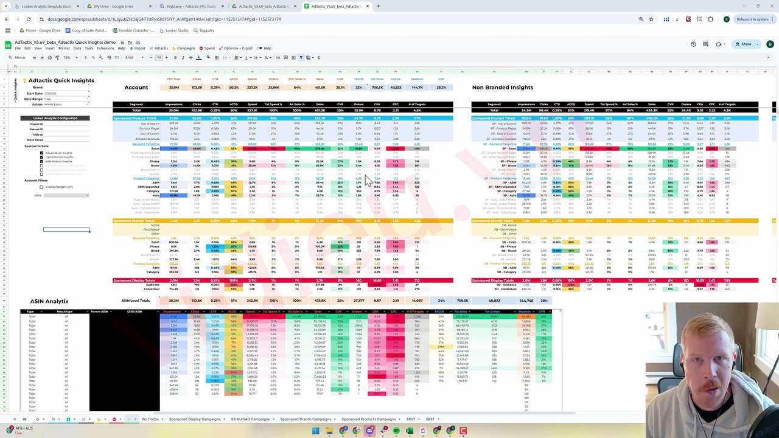
Task: Switch to Sponsored Display Campaigns sheet
Action: 194,419
